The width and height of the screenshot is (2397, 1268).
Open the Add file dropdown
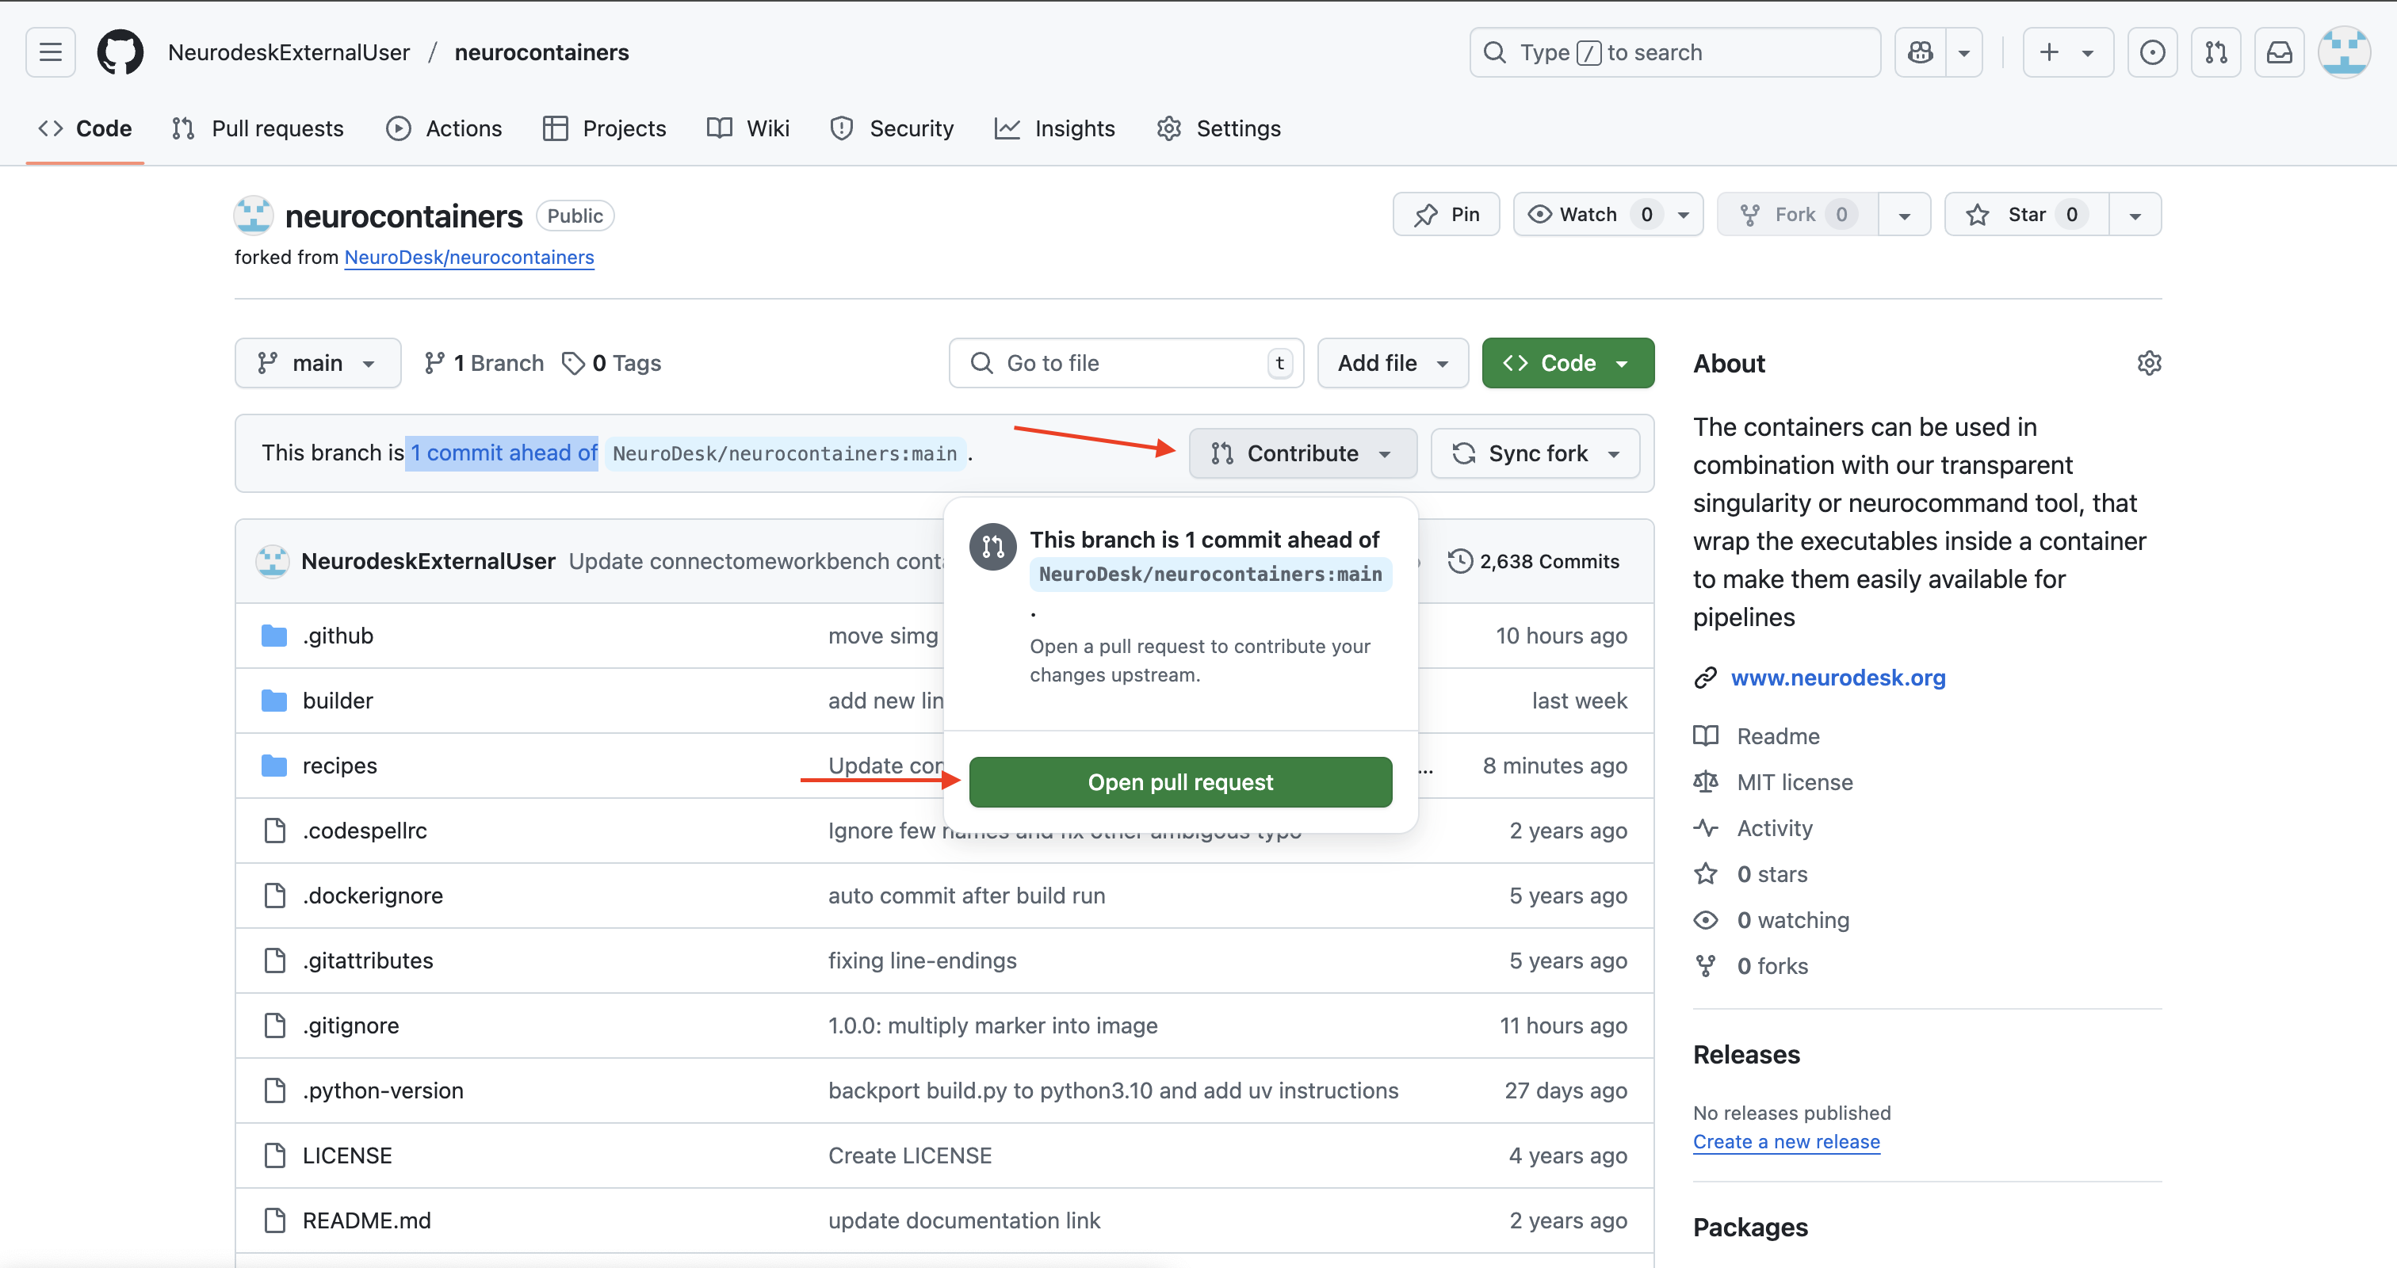pyautogui.click(x=1392, y=363)
